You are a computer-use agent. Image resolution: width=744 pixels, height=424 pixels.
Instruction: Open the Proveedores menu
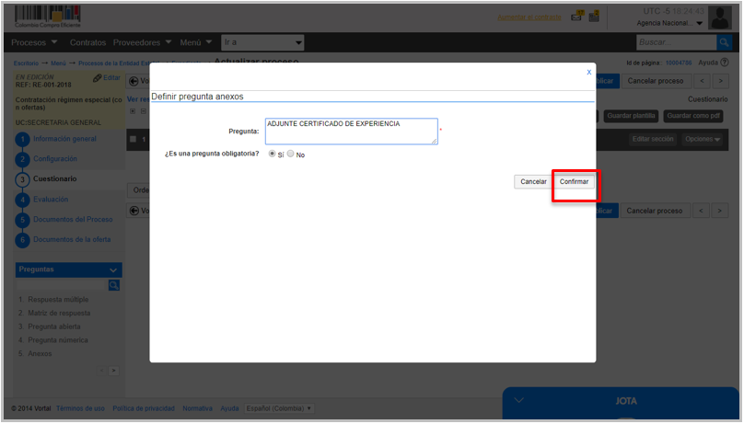click(142, 42)
